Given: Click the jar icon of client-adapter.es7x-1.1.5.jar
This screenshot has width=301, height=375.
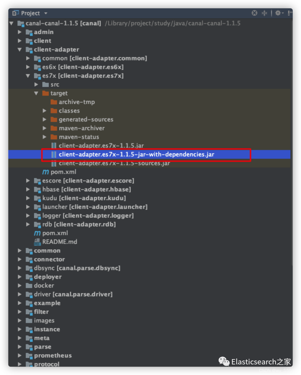Looking at the screenshot, I should click(54, 145).
